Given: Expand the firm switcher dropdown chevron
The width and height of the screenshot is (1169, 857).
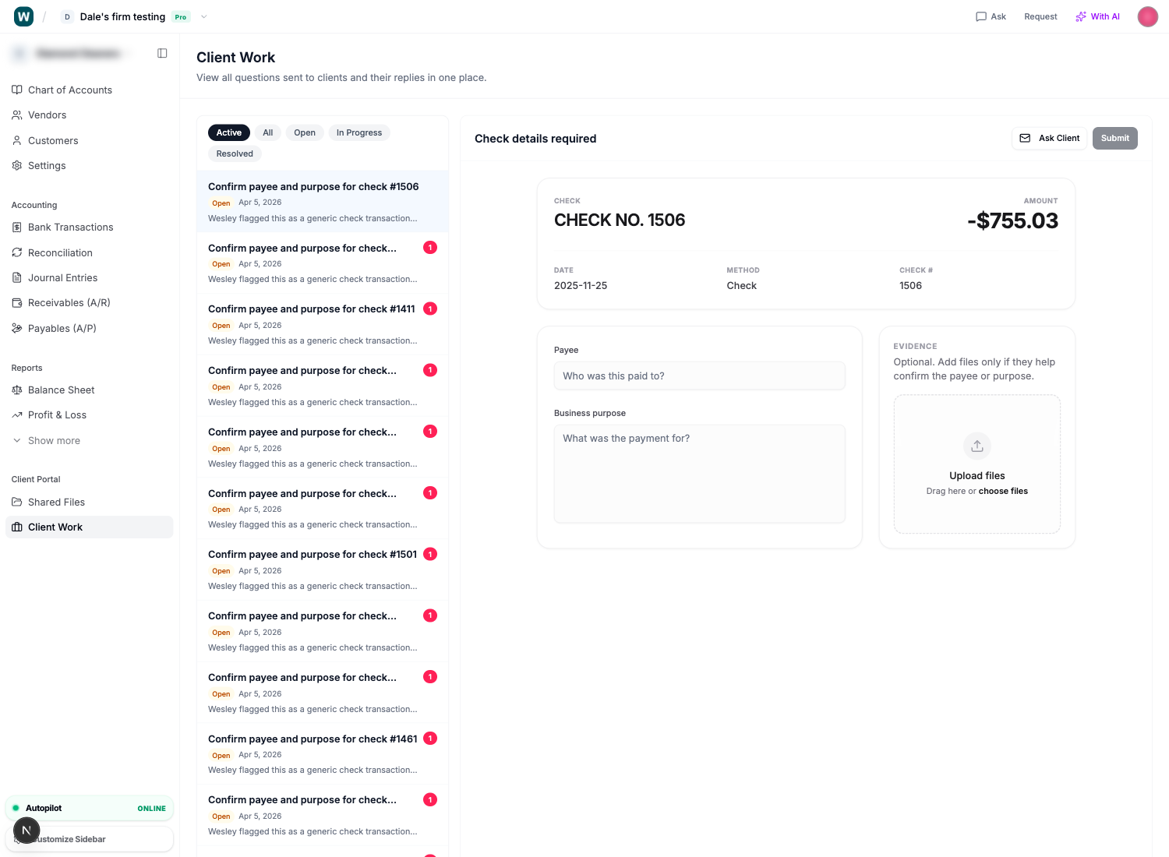Looking at the screenshot, I should click(x=204, y=16).
